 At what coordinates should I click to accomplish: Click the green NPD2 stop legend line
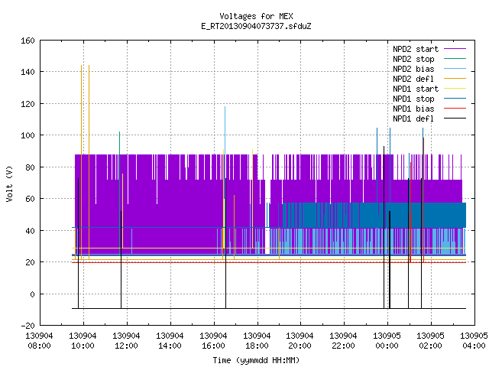pos(455,59)
